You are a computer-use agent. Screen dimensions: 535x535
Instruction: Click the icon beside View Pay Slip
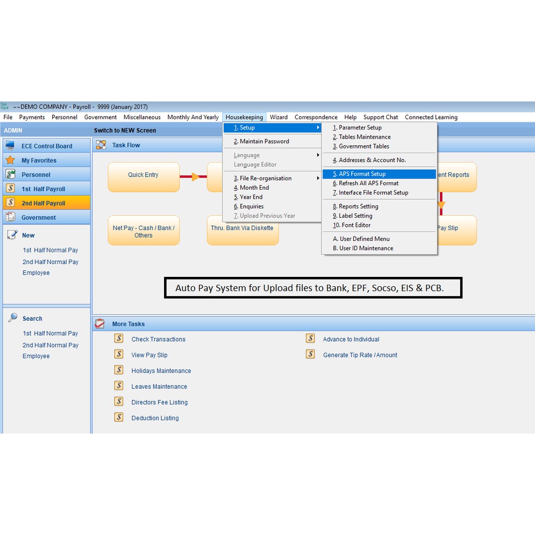pos(119,354)
